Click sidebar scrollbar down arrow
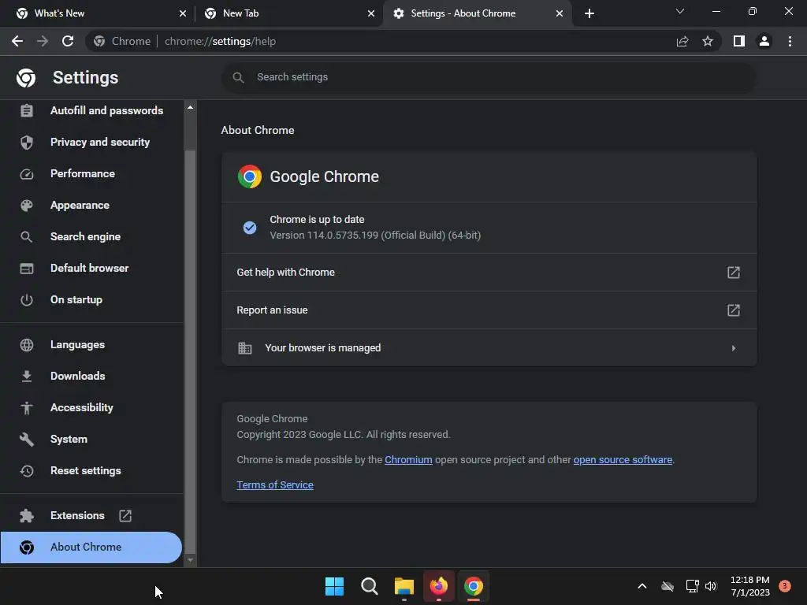Screen dimensions: 807x605 (x=191, y=560)
